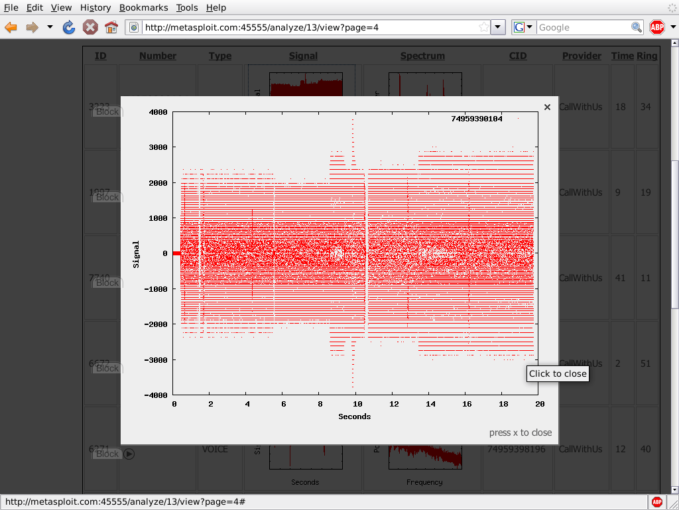This screenshot has height=510, width=679.
Task: Expand the URL bar history dropdown
Action: [x=499, y=27]
